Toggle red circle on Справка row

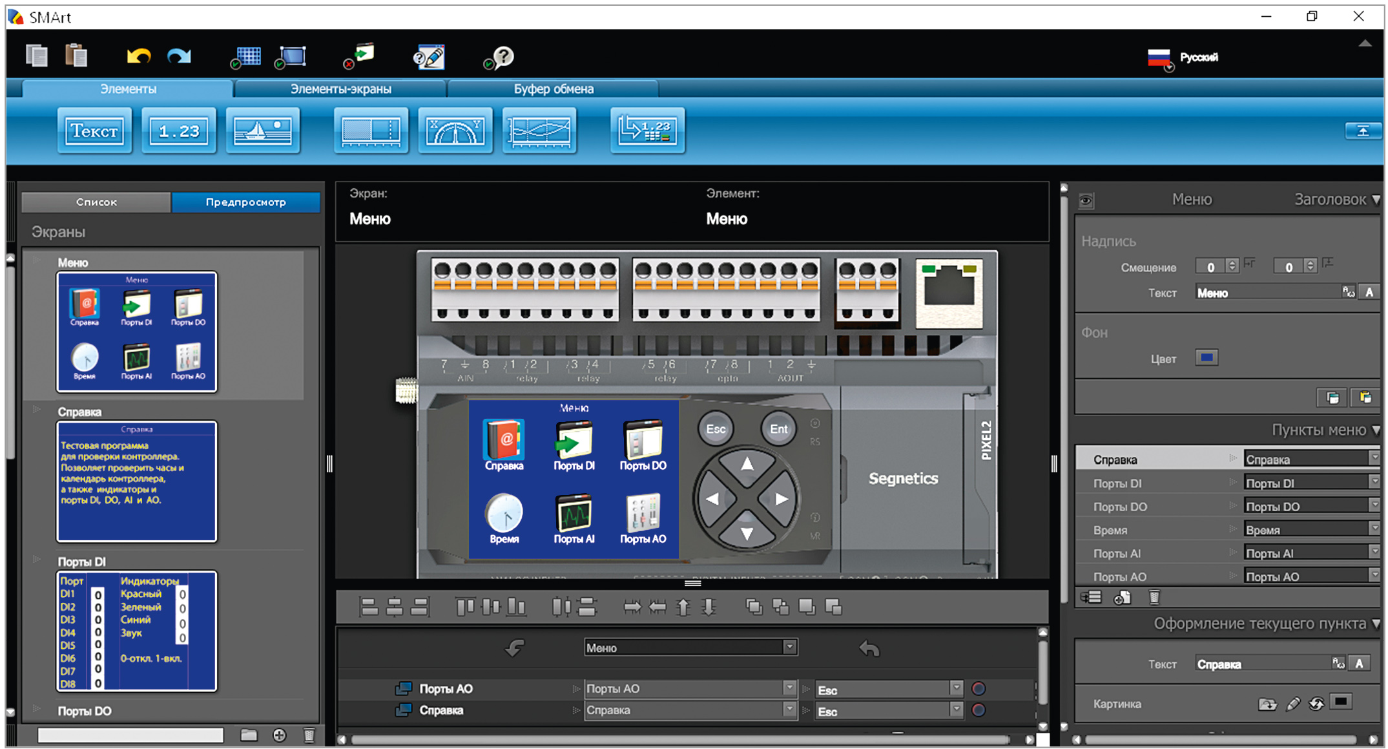tap(979, 710)
